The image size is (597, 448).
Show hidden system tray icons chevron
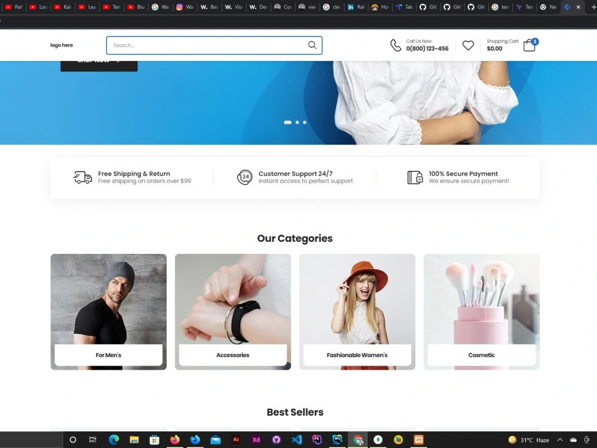560,440
